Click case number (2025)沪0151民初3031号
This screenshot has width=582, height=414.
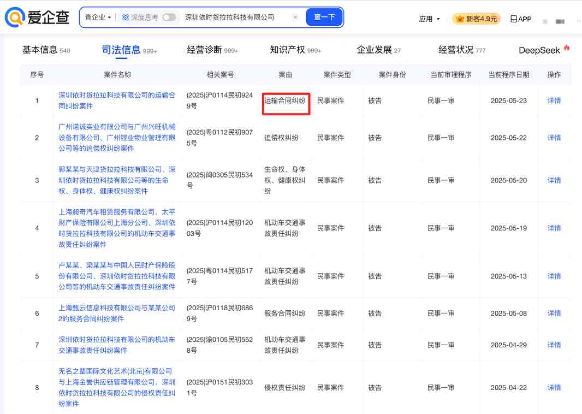pos(219,387)
